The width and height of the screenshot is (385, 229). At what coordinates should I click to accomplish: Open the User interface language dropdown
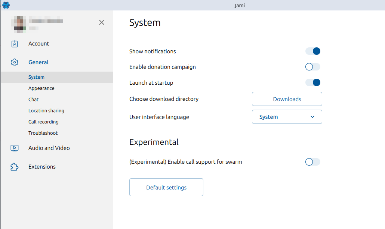(x=287, y=117)
